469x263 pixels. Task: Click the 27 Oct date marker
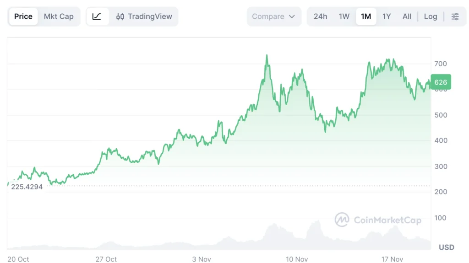pos(106,259)
